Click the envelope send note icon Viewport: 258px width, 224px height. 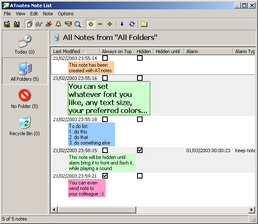pyautogui.click(x=68, y=24)
